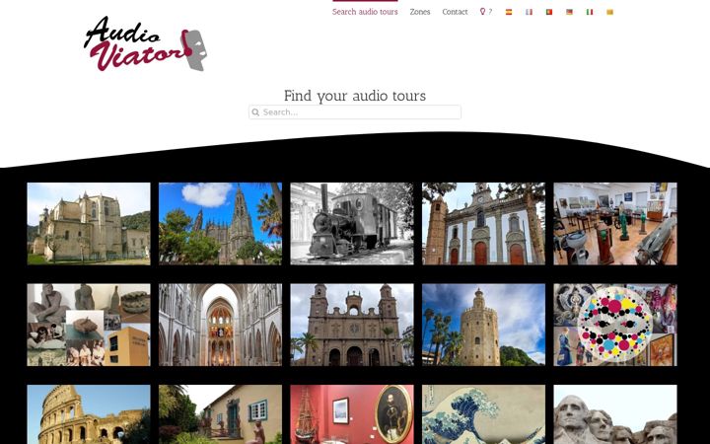Viewport: 710px width, 444px height.
Task: Switch language using the German flag
Action: (x=569, y=12)
